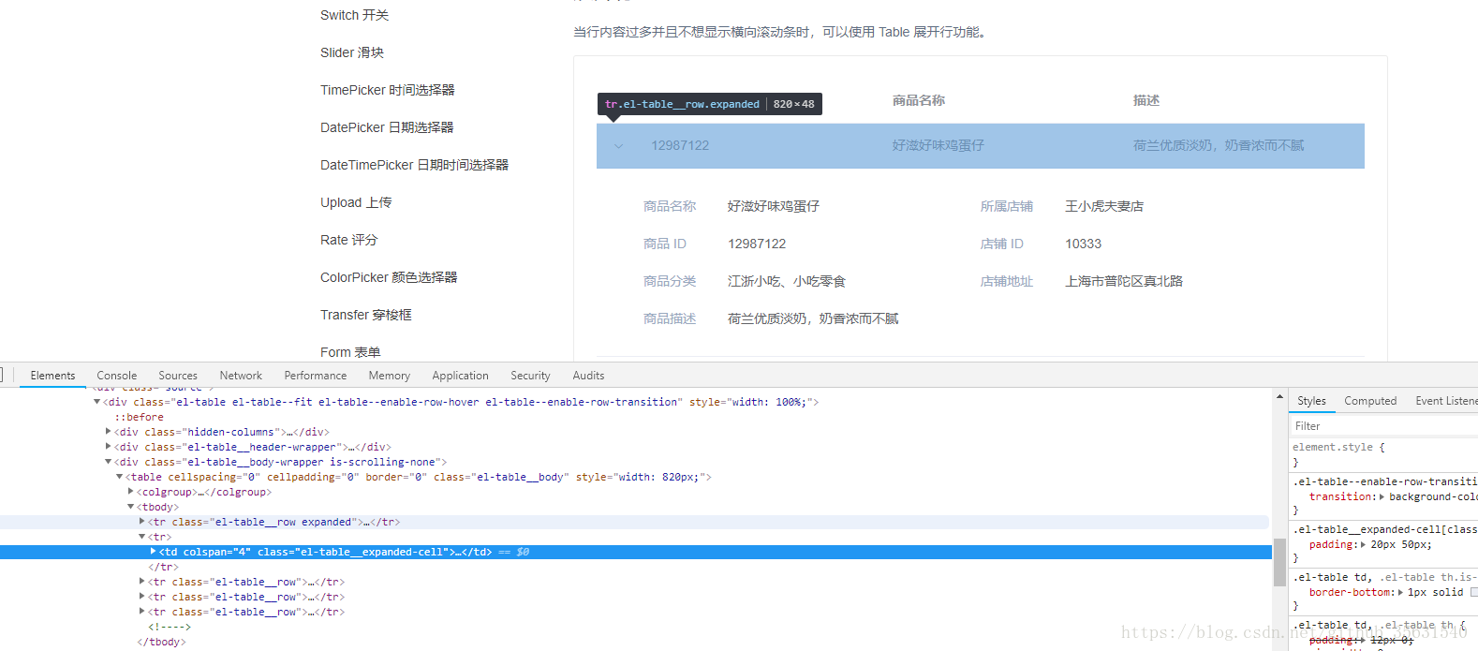Click the 描述 column header
This screenshot has height=651, width=1478.
click(x=1146, y=100)
